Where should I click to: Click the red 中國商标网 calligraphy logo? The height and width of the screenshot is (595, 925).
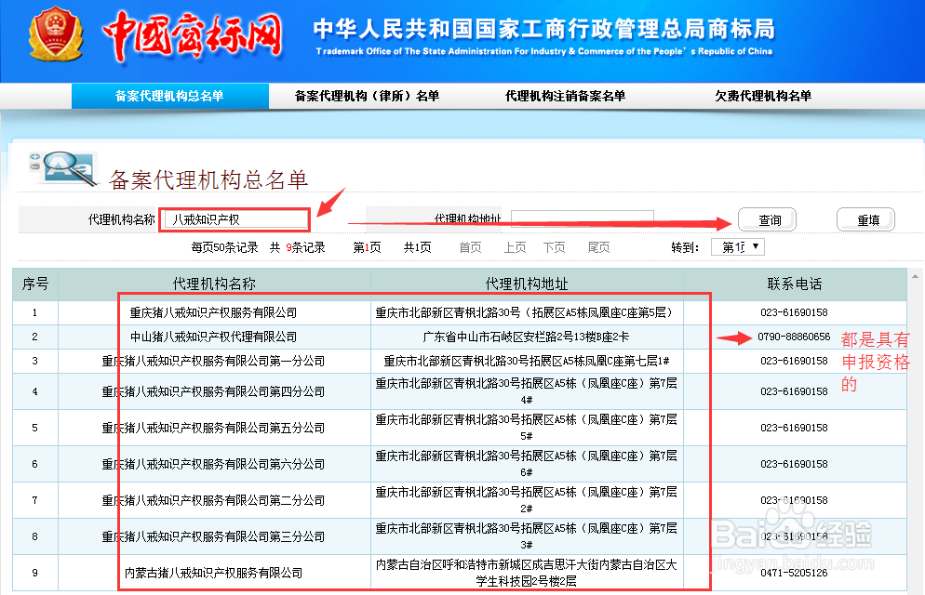point(193,35)
